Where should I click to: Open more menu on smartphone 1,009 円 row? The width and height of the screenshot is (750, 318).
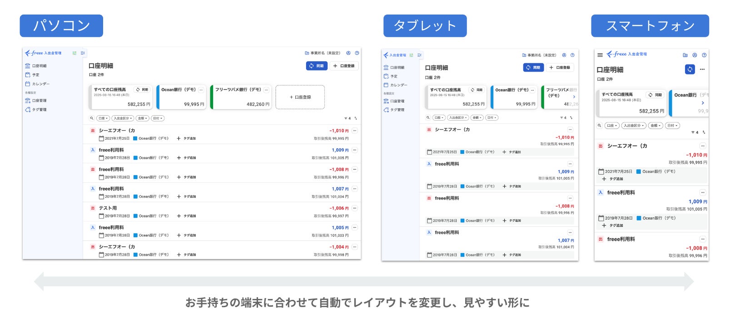tap(703, 192)
